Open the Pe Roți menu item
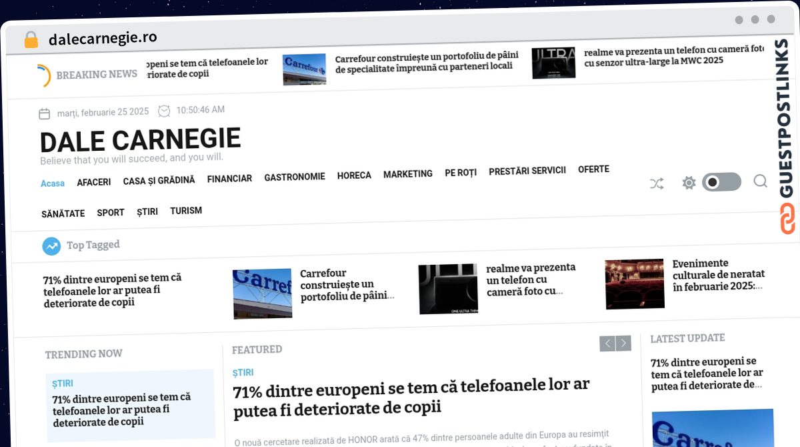The height and width of the screenshot is (447, 800). [461, 173]
